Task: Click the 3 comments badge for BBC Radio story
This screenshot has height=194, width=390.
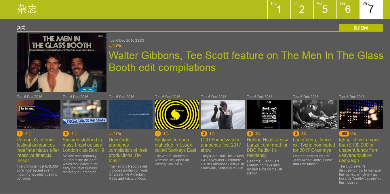Action: click(x=250, y=134)
